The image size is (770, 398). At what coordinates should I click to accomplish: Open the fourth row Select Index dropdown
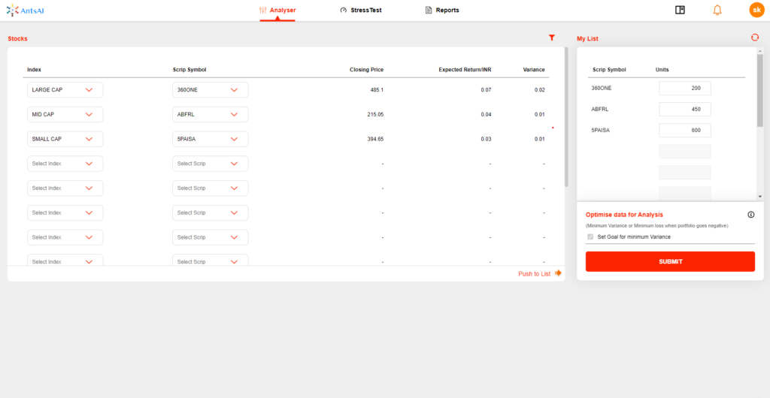tap(65, 164)
